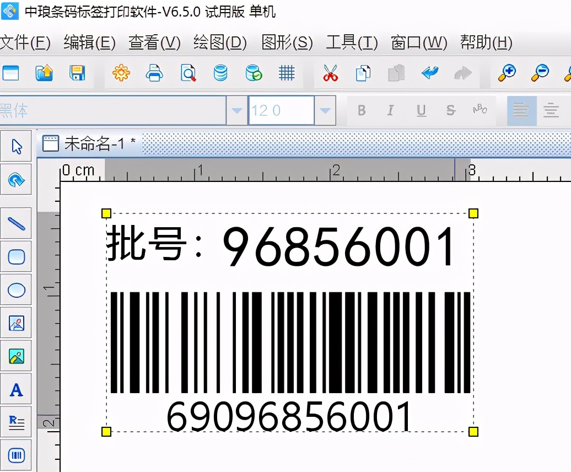Open the 图形(S) menu

[x=287, y=42]
